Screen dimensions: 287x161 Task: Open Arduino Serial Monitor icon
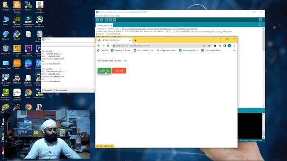tap(261, 20)
